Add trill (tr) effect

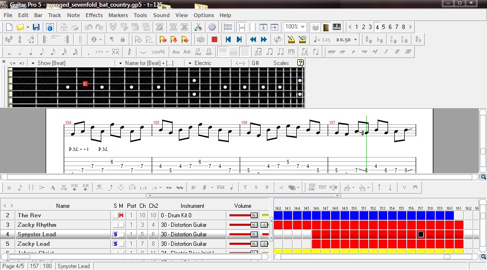pos(194,187)
